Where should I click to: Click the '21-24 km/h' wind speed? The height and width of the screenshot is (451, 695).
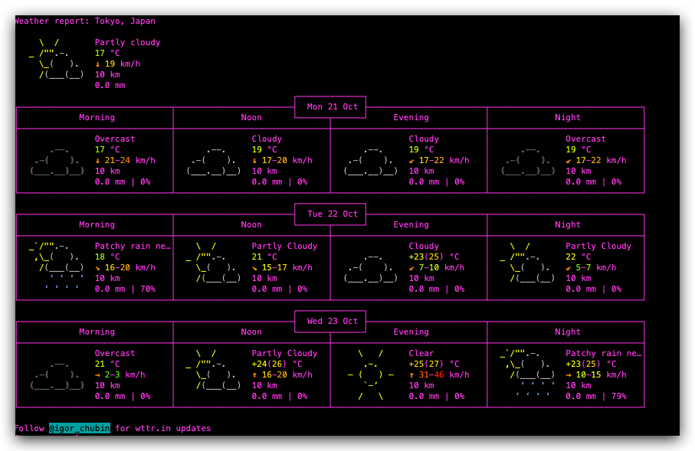tap(129, 160)
